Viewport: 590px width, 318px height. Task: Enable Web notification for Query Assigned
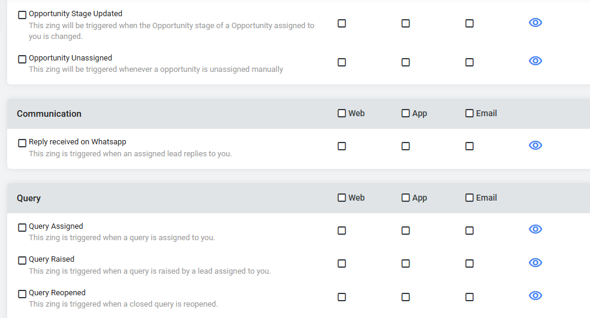coord(342,231)
